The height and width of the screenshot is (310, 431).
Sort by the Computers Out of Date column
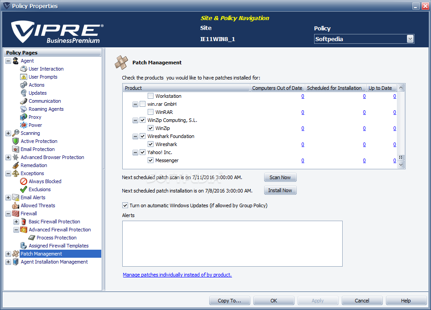[x=277, y=88]
